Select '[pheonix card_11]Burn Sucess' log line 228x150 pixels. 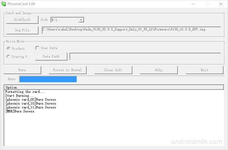pyautogui.click(x=31, y=107)
